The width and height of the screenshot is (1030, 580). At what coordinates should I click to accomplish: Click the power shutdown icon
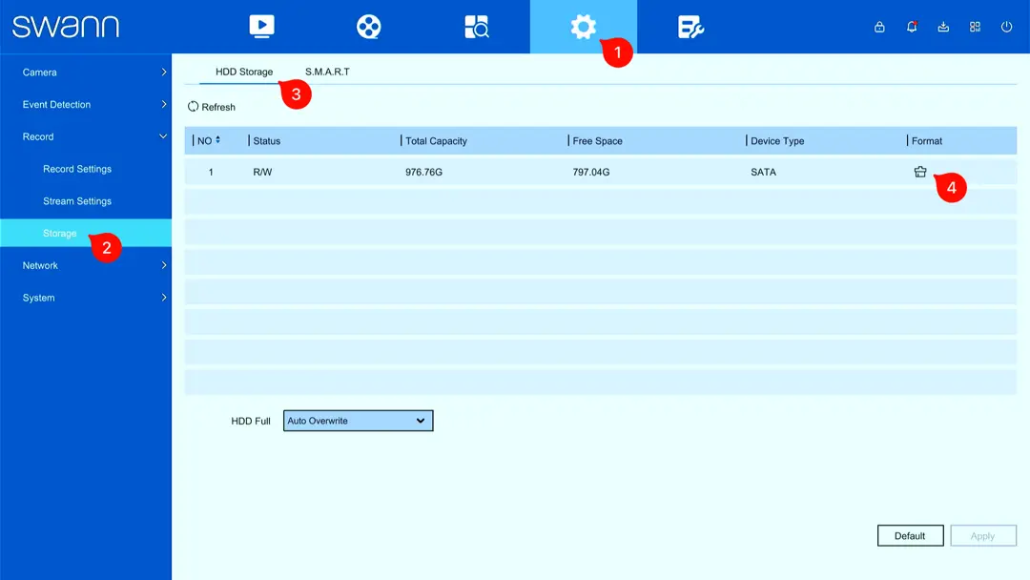pyautogui.click(x=1006, y=27)
